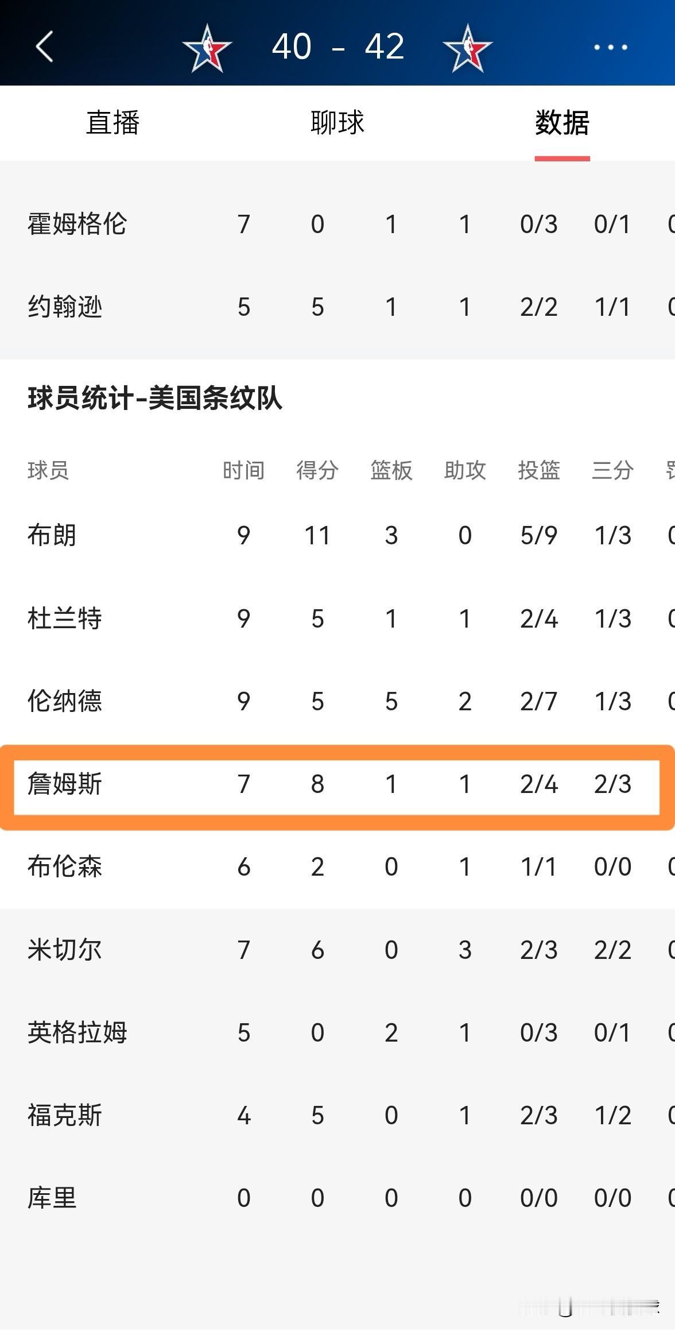675x1331 pixels.
Task: Tap the 得分 column header
Action: pyautogui.click(x=317, y=471)
